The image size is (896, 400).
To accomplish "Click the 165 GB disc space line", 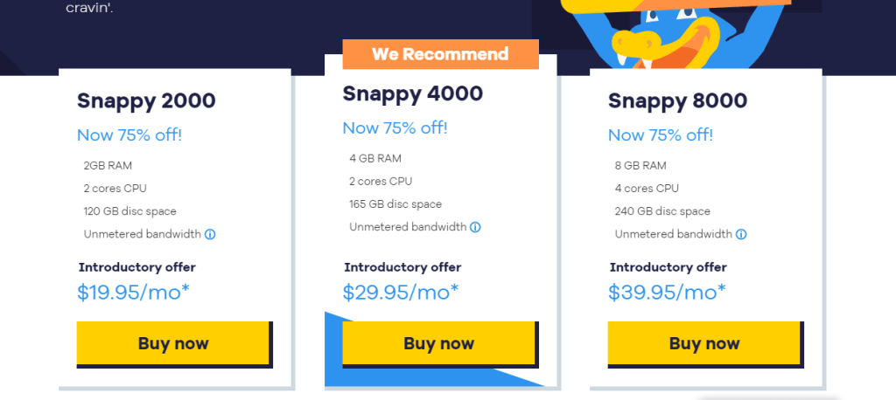I will coord(395,204).
